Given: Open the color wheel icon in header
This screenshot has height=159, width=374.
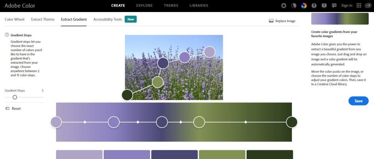Looking at the screenshot, I should (x=304, y=5).
